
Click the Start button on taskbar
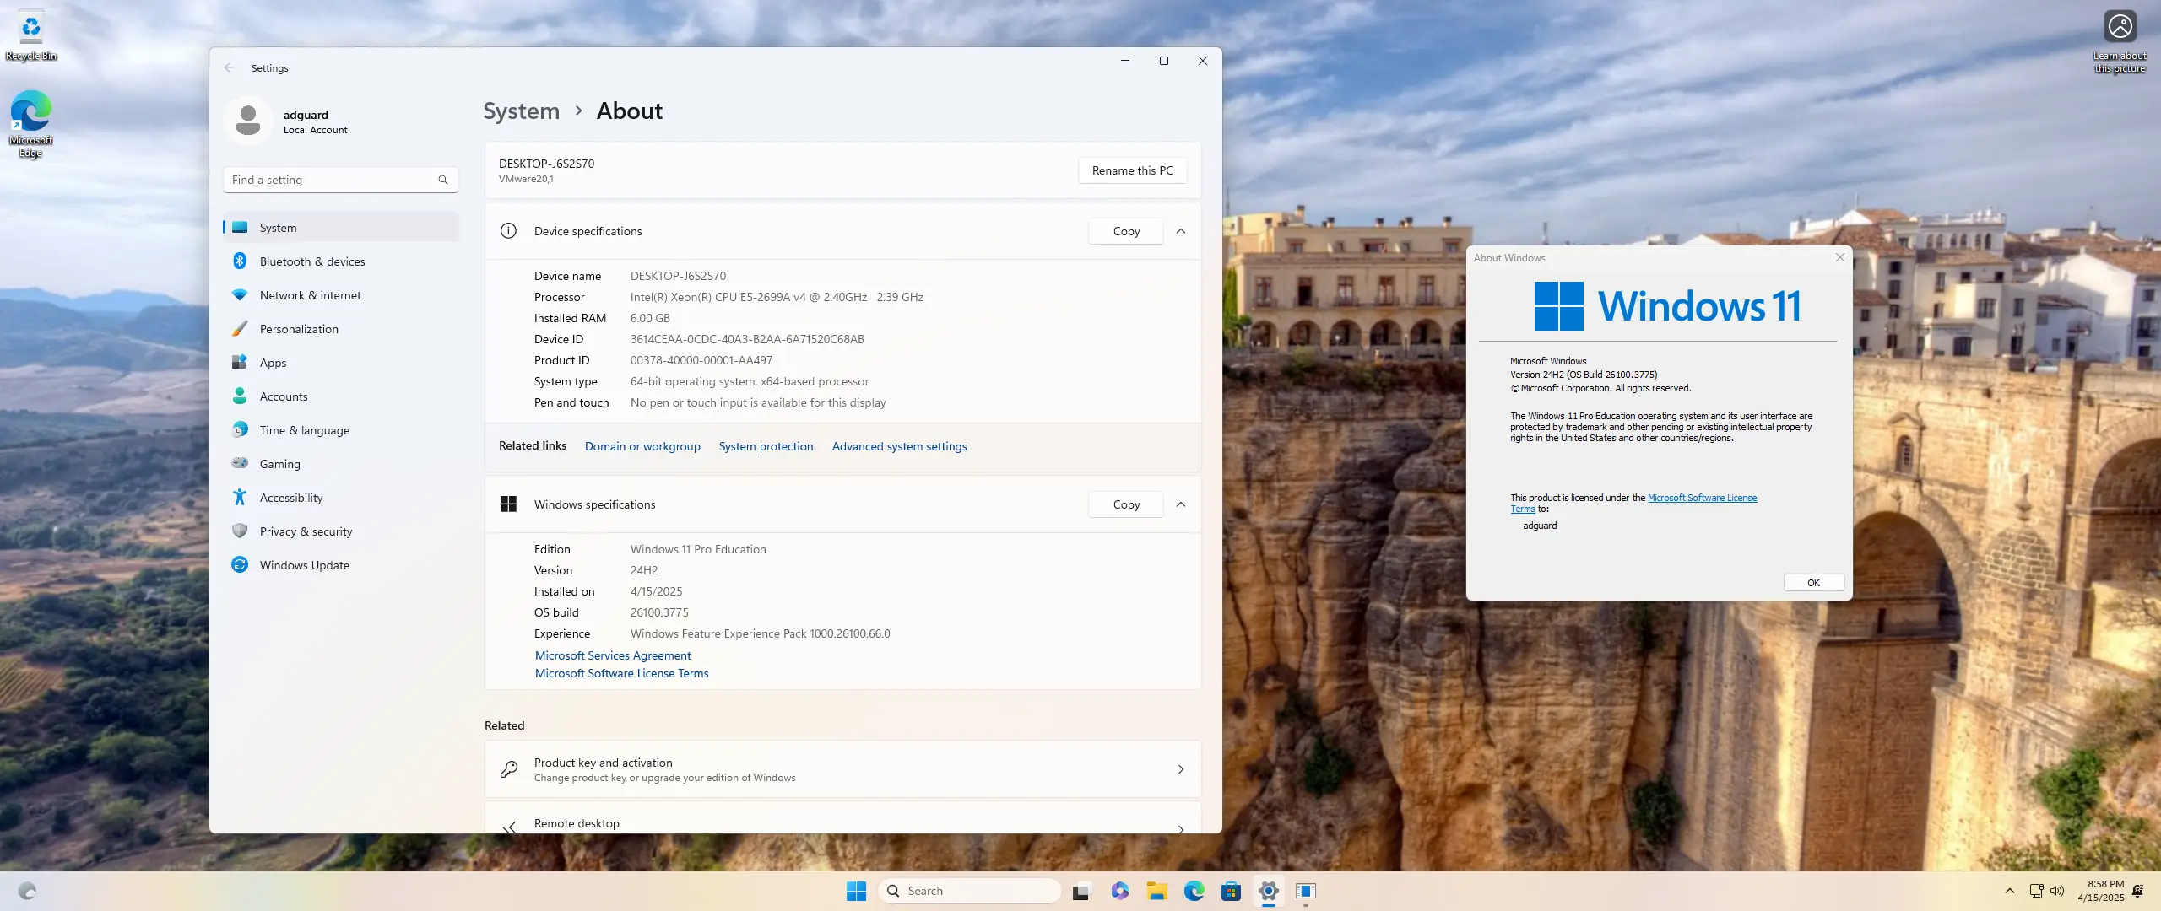[856, 891]
